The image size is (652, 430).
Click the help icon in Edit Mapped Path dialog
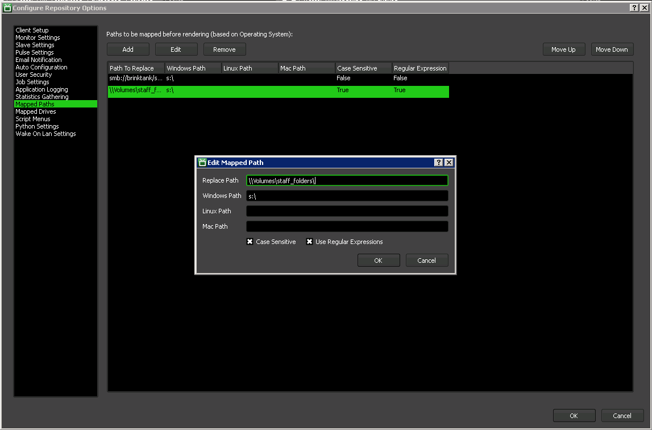pos(439,163)
